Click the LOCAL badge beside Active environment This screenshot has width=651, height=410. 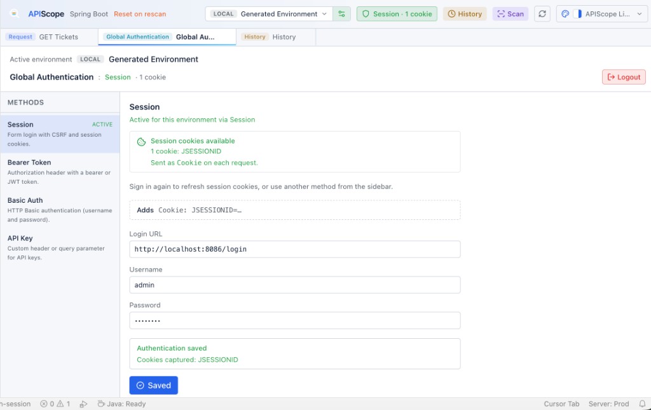coord(90,59)
